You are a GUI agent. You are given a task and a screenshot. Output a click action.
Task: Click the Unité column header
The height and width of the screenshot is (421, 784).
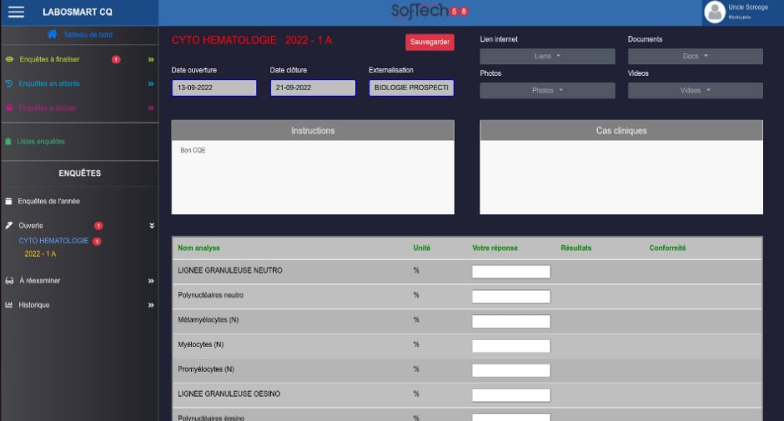click(421, 248)
